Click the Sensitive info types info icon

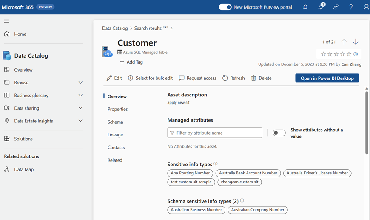point(216,164)
